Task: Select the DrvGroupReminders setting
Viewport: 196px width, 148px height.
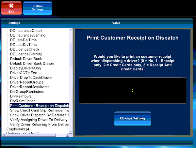Action: (x=27, y=92)
